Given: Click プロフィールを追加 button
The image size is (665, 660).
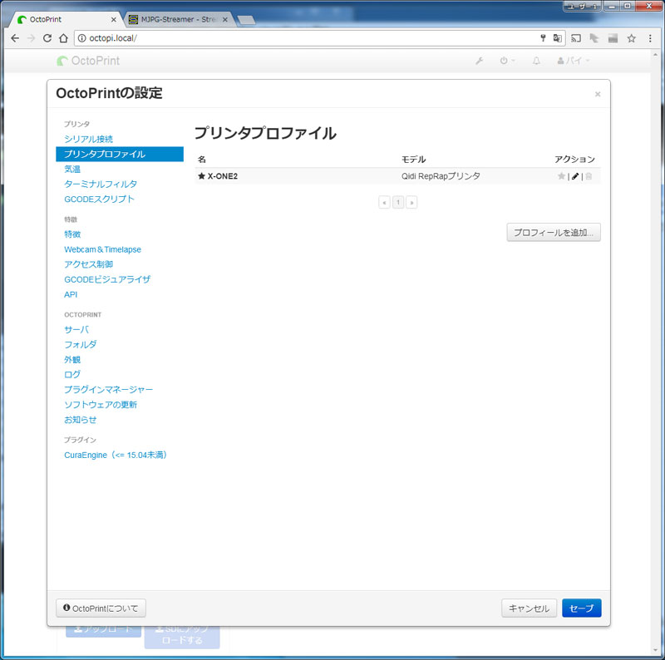Looking at the screenshot, I should click(554, 233).
